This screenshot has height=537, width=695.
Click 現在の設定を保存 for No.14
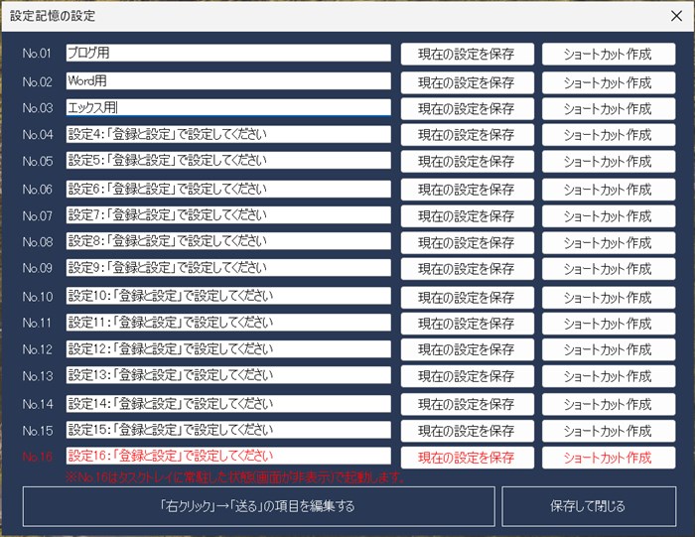[468, 404]
